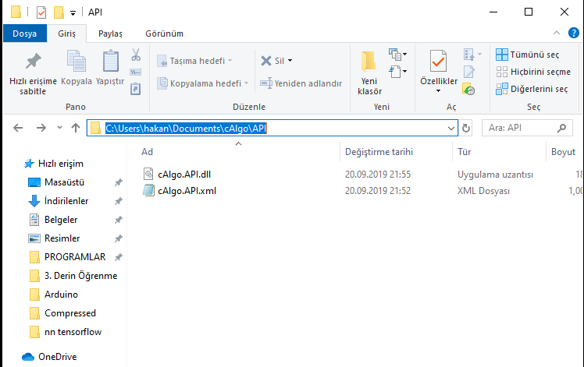Open Customize Quick Access Toolbar dropdown
584x367 pixels.
[73, 13]
